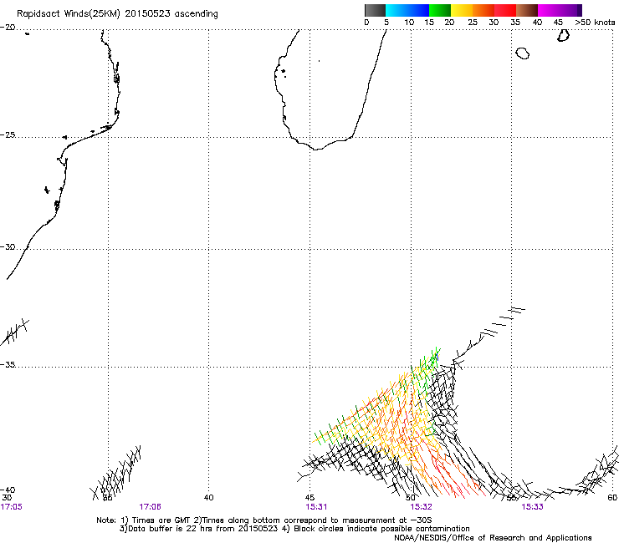Viewport: 619px width, 543px height.
Task: Click the latitude label '-20'
Action: point(8,28)
